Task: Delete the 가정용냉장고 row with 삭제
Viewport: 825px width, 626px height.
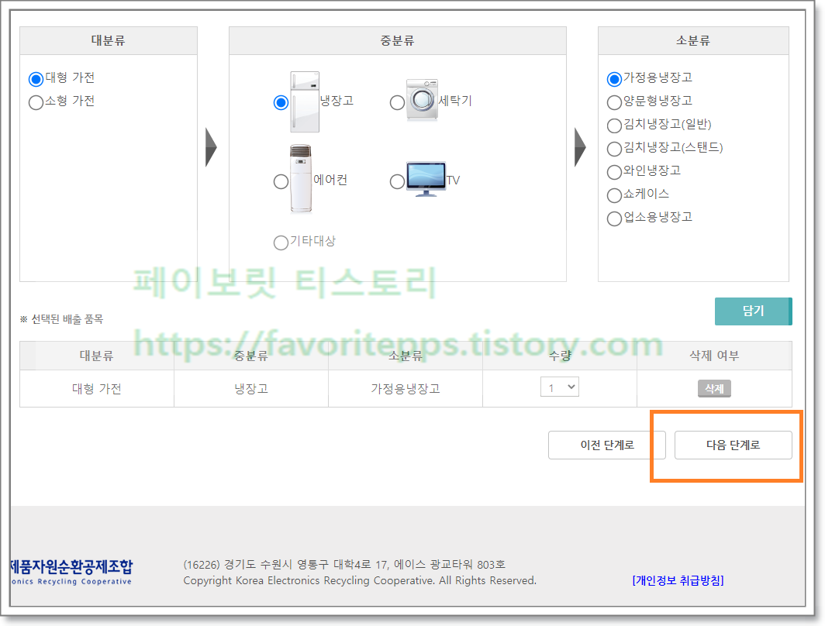Action: pyautogui.click(x=715, y=389)
